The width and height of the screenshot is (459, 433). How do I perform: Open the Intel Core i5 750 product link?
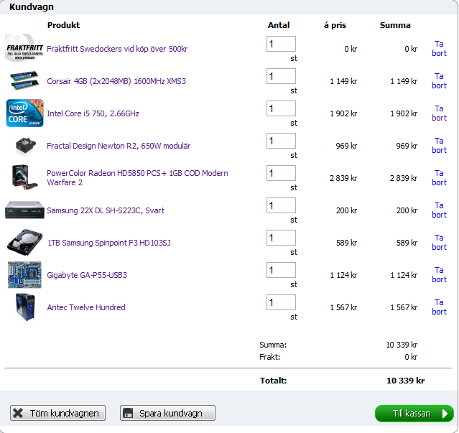[x=93, y=113]
